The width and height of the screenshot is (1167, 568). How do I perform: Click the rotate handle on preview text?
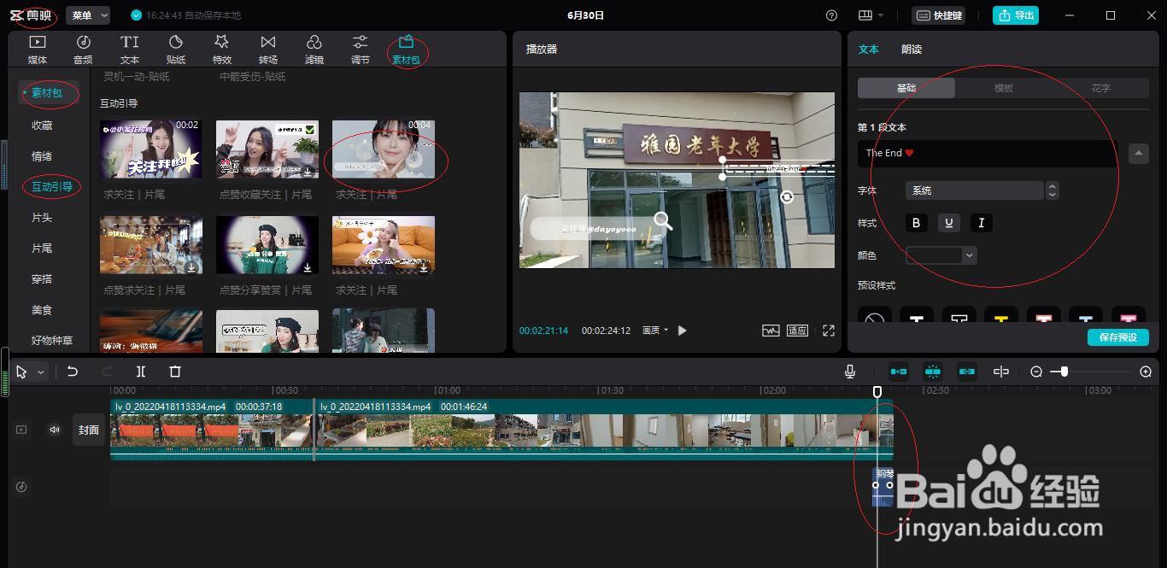coord(787,197)
